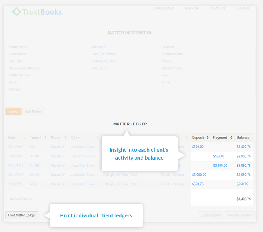Open the Joes Crab Shack client name link
Viewport: 263px width, 232px height.
pyautogui.click(x=104, y=54)
